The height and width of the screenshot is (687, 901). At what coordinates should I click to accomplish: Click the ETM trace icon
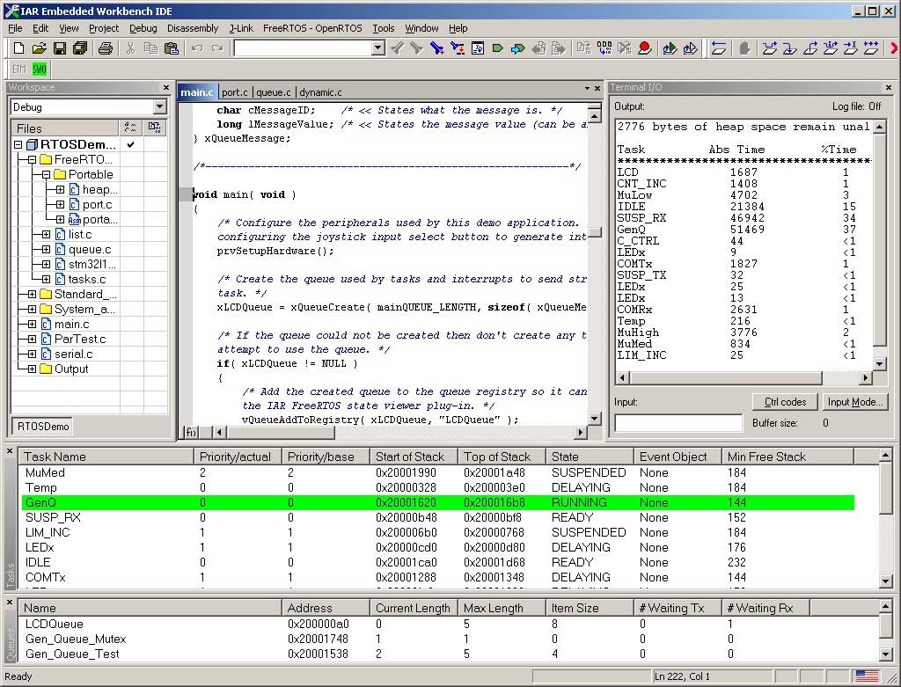click(x=19, y=69)
